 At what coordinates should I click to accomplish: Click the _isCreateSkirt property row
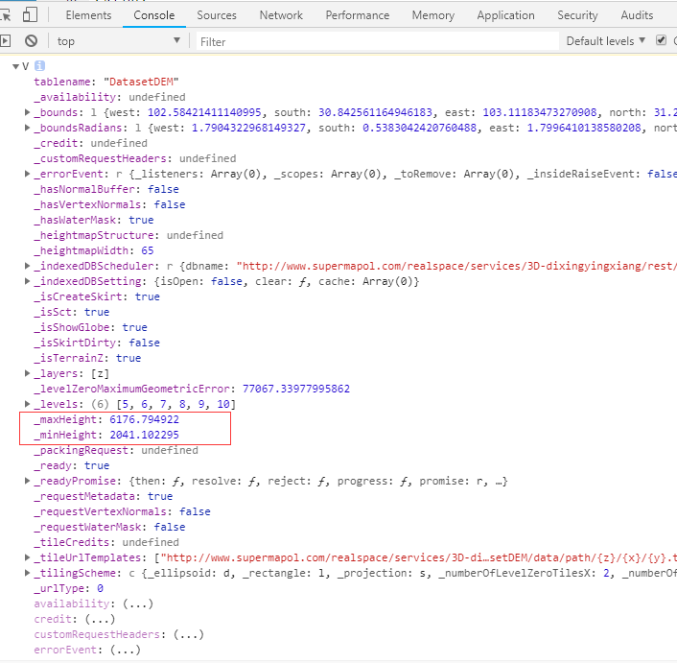(x=97, y=296)
